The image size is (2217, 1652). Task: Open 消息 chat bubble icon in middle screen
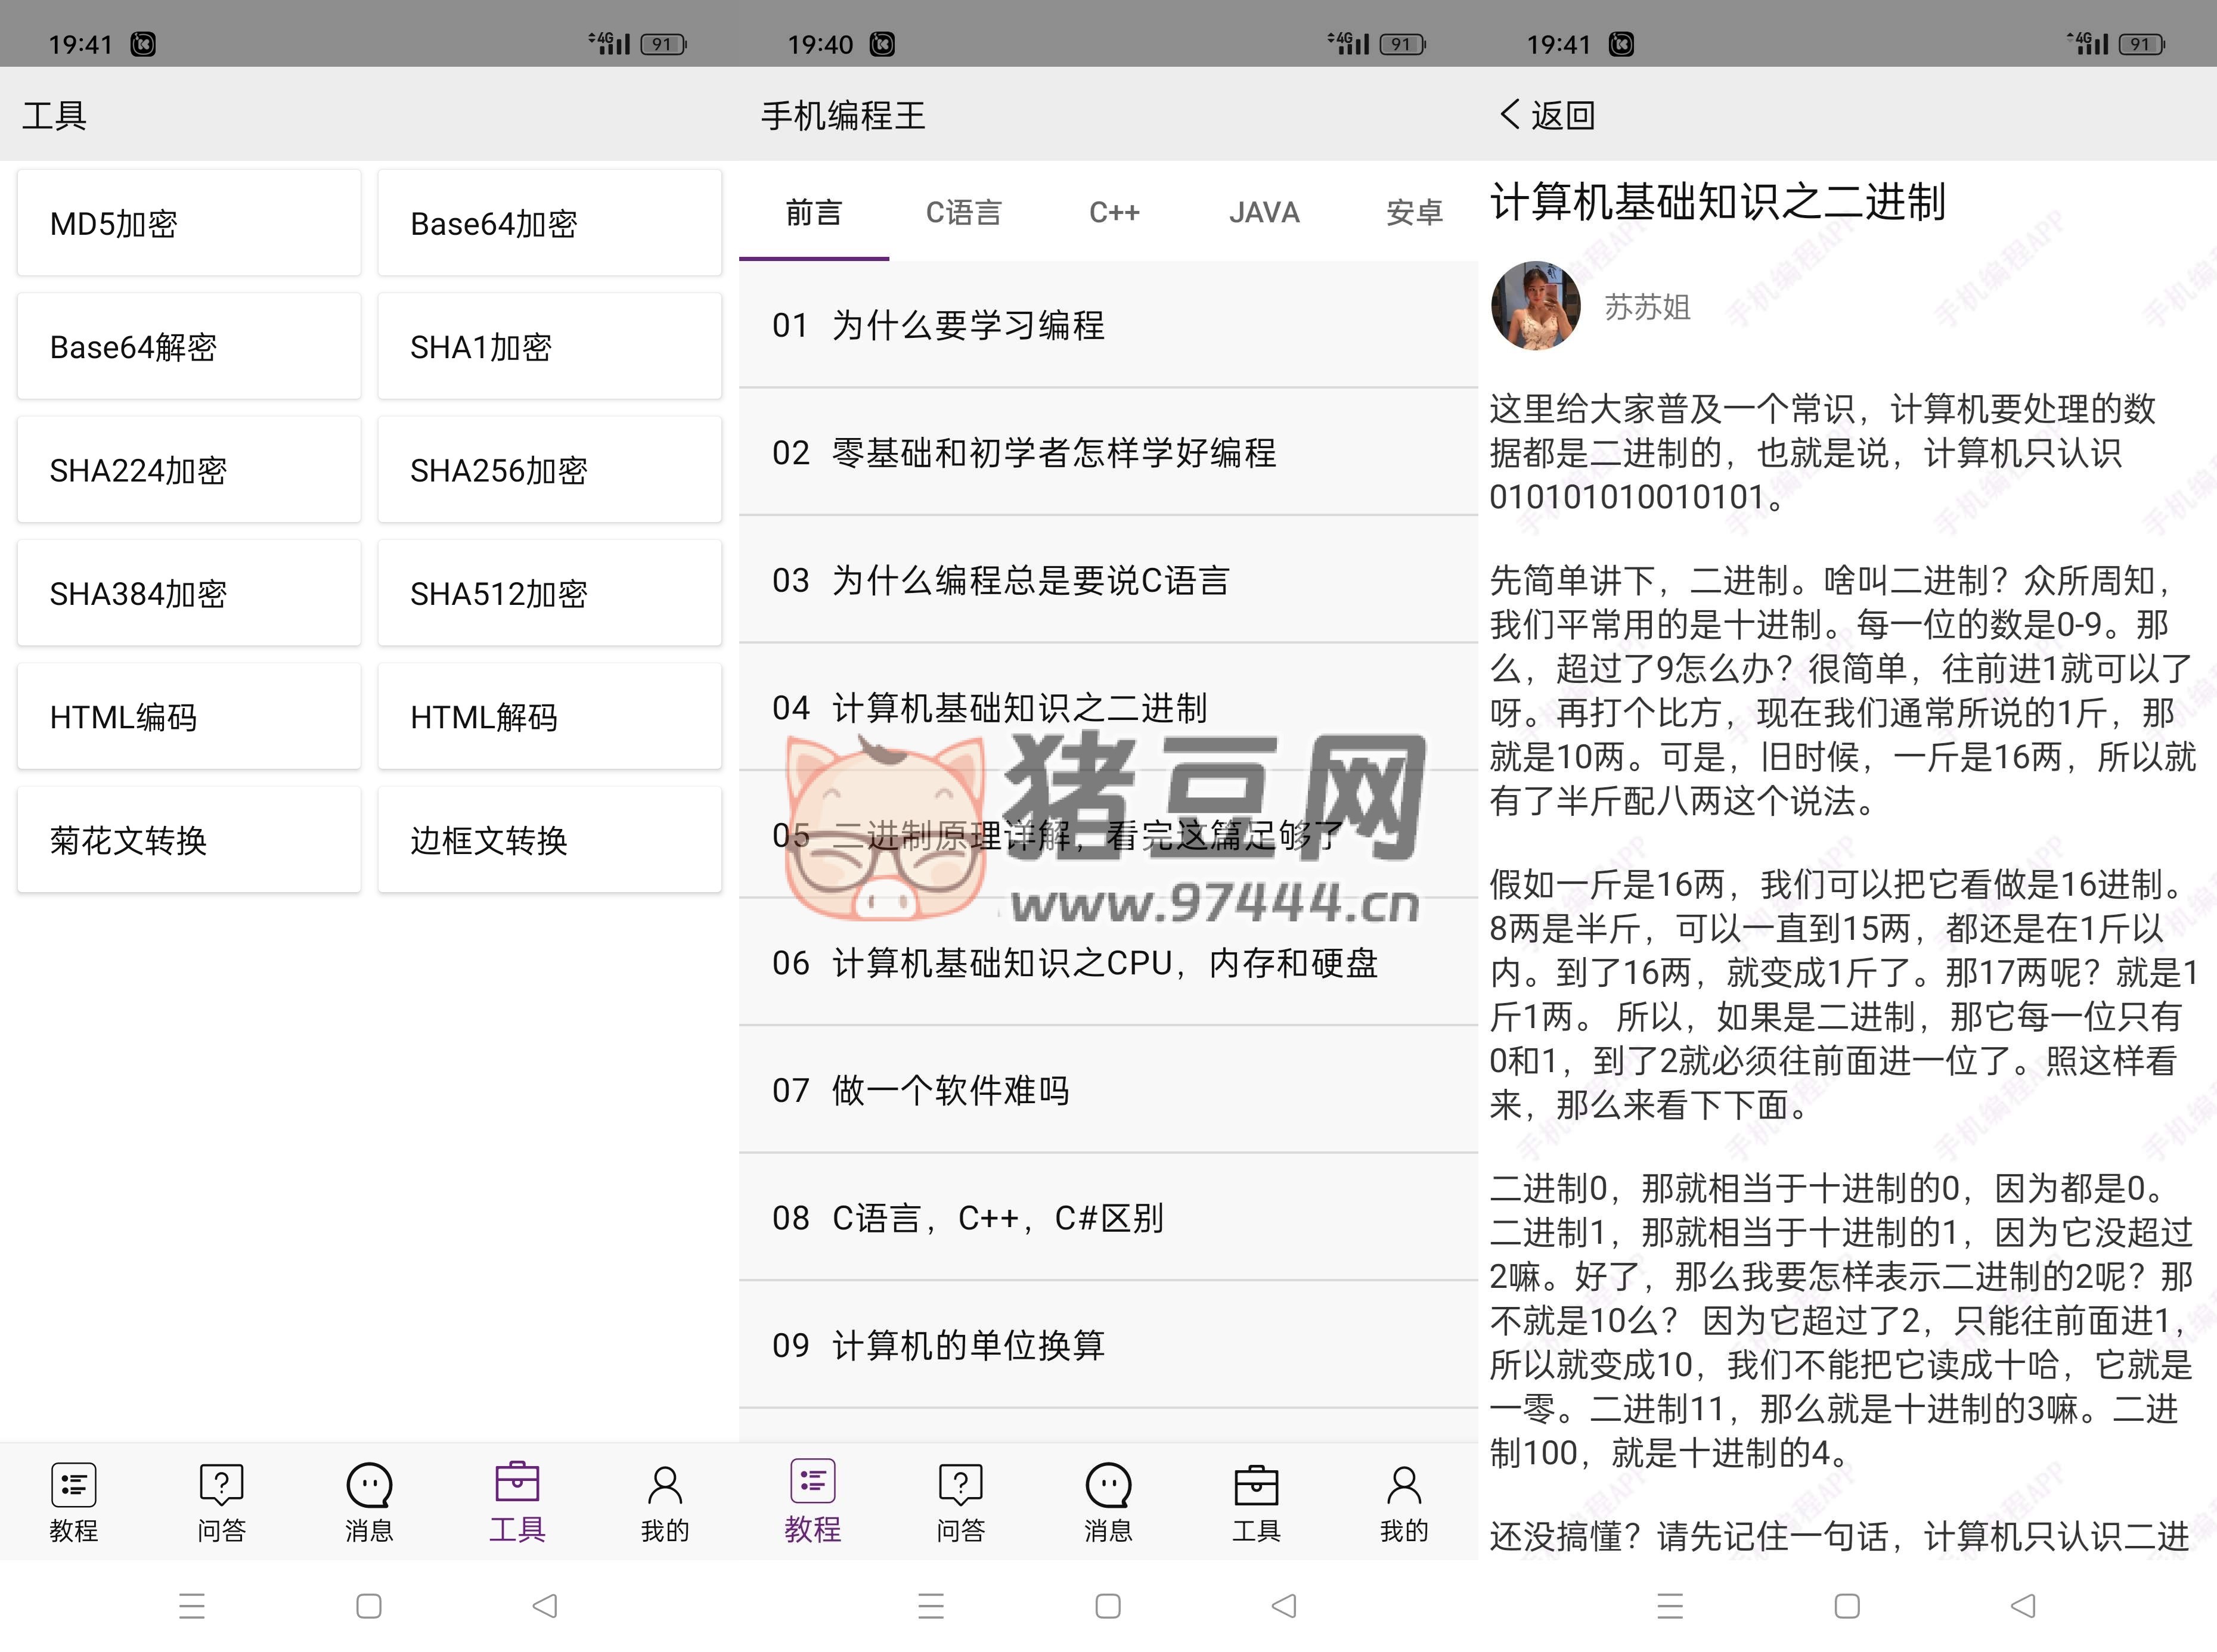[1108, 1486]
